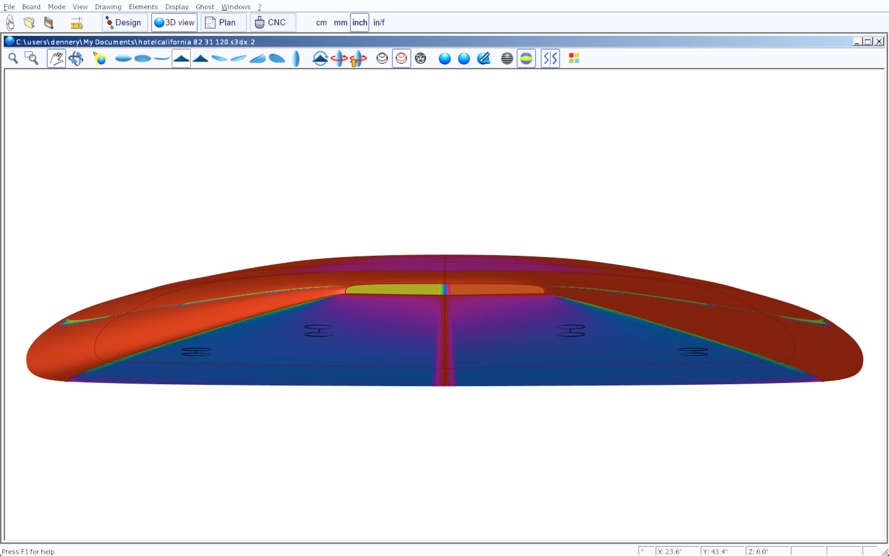
Task: Select the hand pan tool
Action: click(x=56, y=58)
